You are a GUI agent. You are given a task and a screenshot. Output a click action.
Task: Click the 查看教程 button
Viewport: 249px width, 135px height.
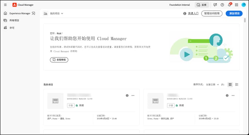click(59, 60)
